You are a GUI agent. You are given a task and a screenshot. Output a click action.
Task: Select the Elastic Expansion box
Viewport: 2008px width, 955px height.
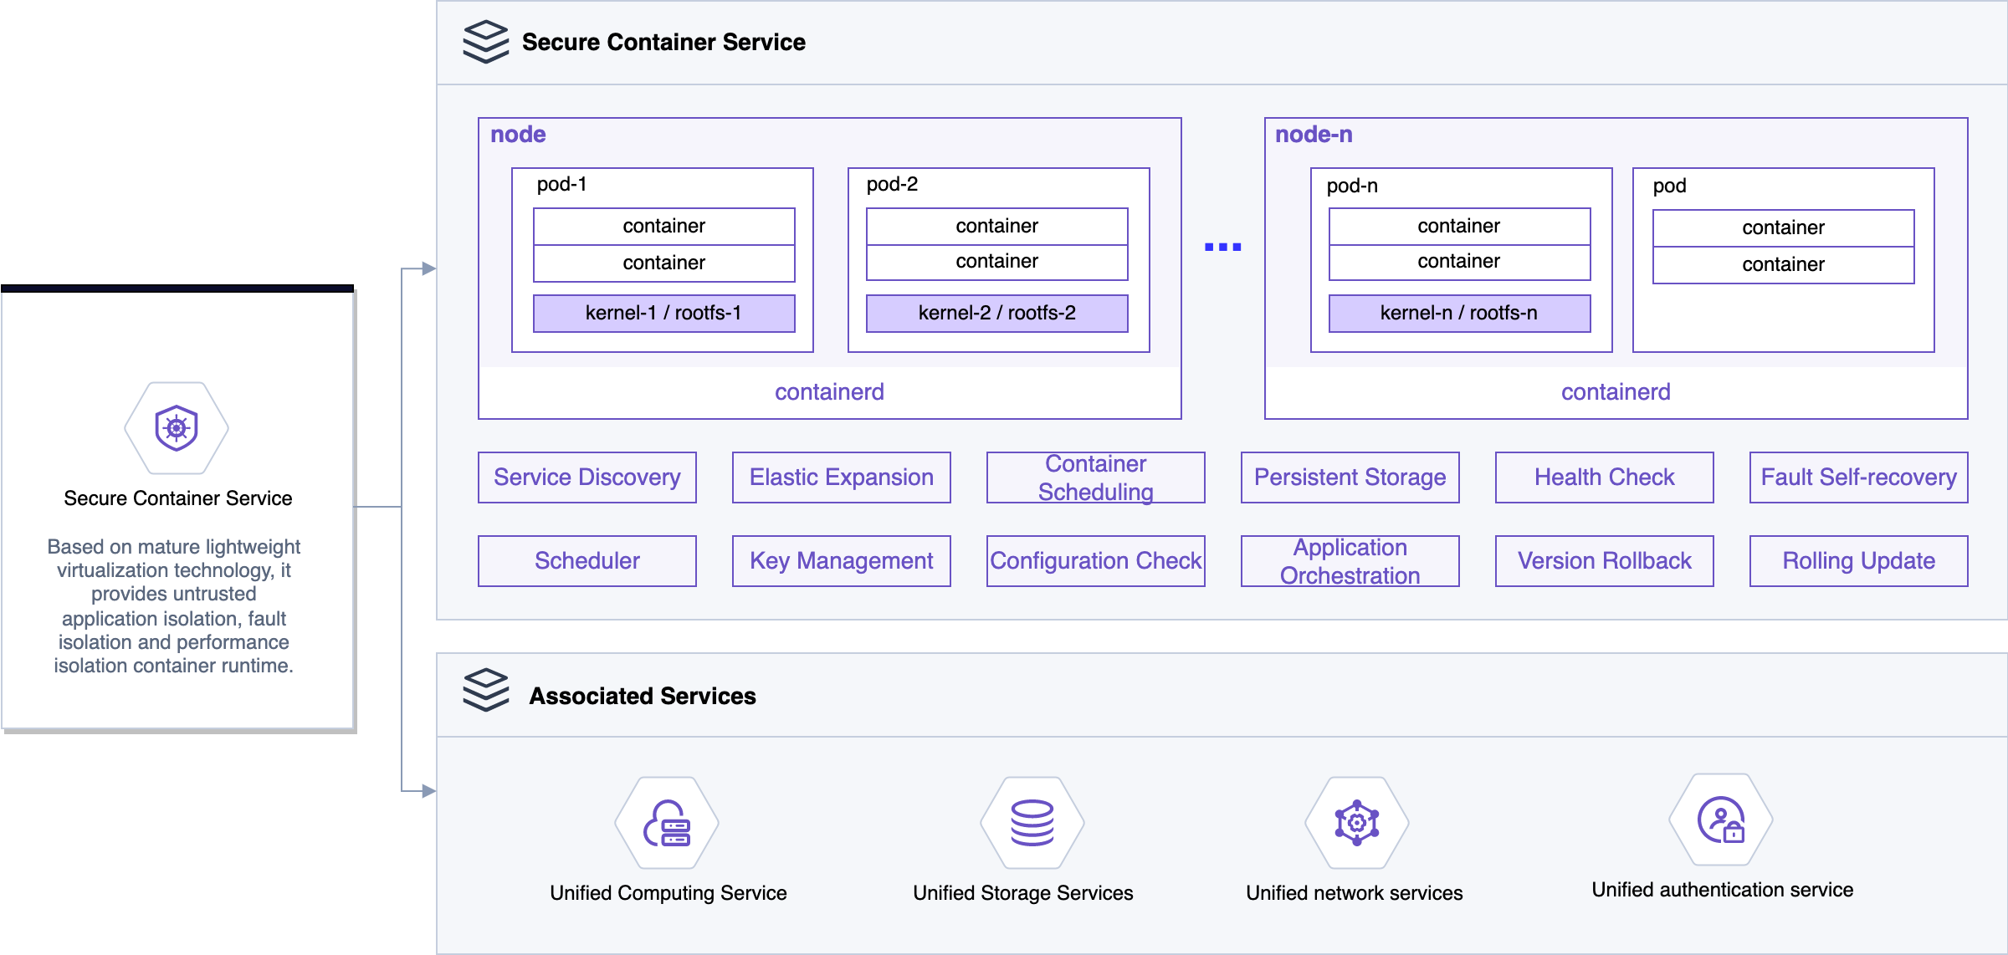click(841, 477)
